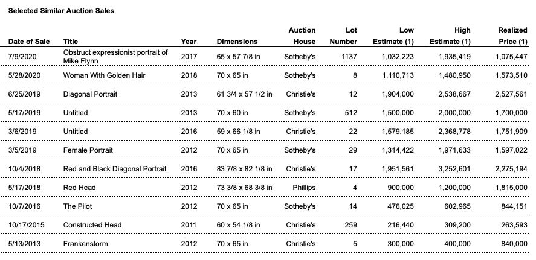This screenshot has height=260, width=536.
Task: Click the 'Lot Number' column header
Action: (343, 36)
